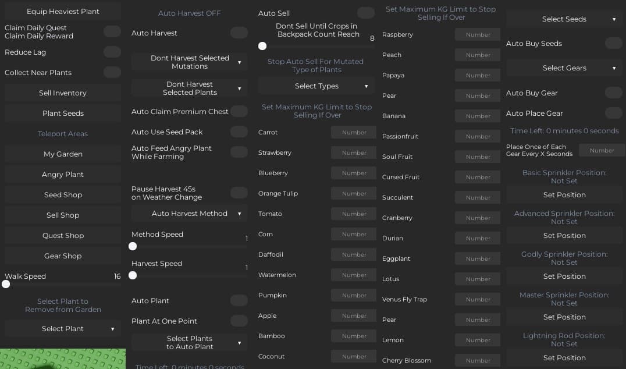Open the Select Plant dropdown
Image resolution: width=626 pixels, height=369 pixels.
pos(62,328)
